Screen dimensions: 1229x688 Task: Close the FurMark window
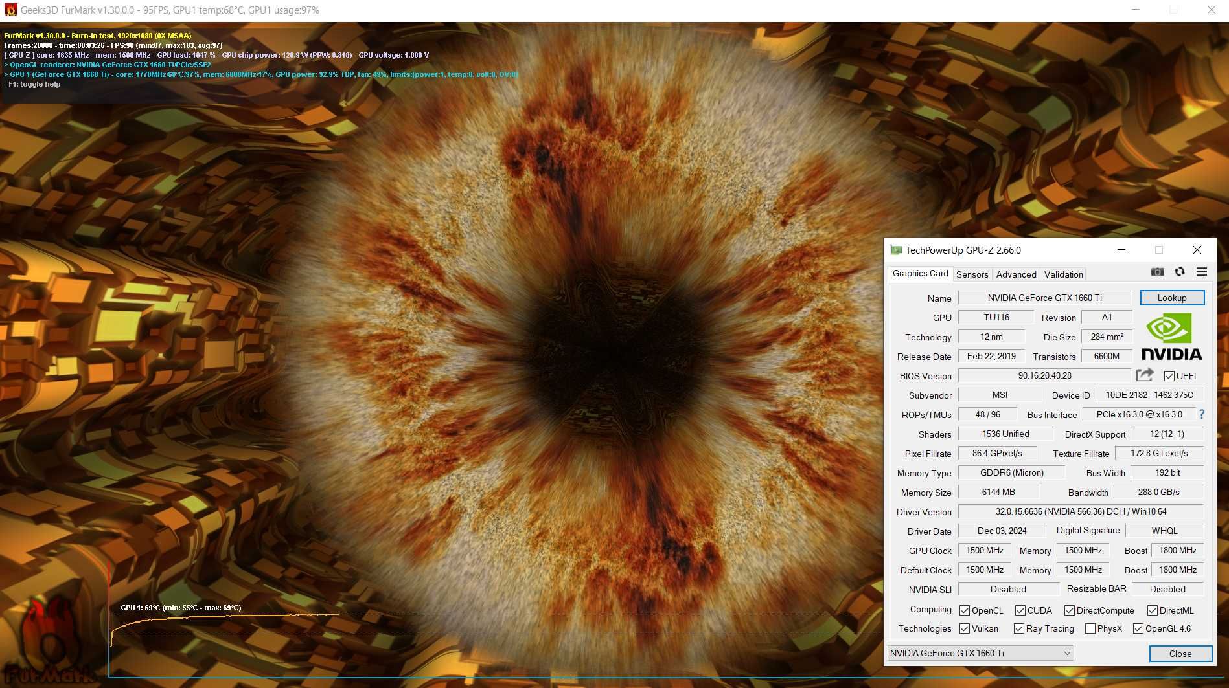pos(1210,10)
